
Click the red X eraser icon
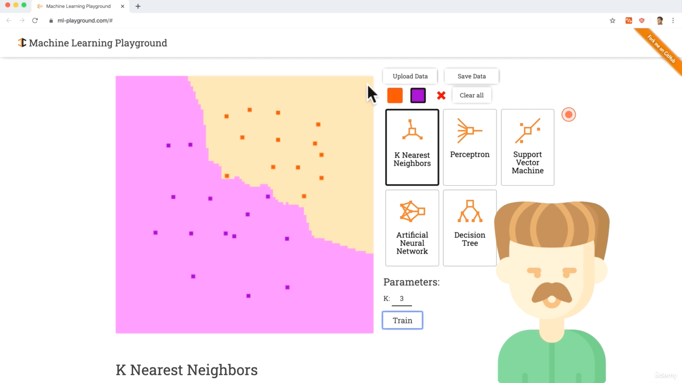(x=441, y=96)
